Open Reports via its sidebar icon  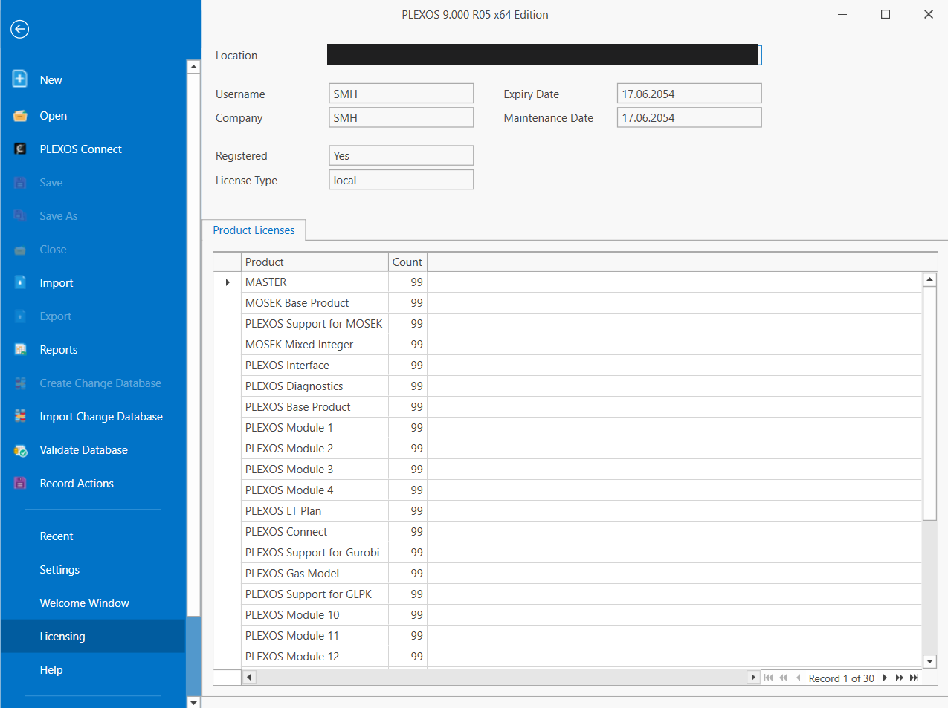pyautogui.click(x=19, y=349)
